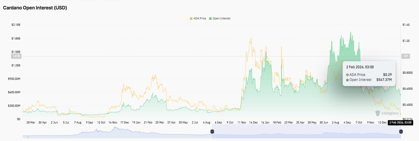Click the right range slider handle
Viewport: 419px width, 141px height.
tap(401, 132)
